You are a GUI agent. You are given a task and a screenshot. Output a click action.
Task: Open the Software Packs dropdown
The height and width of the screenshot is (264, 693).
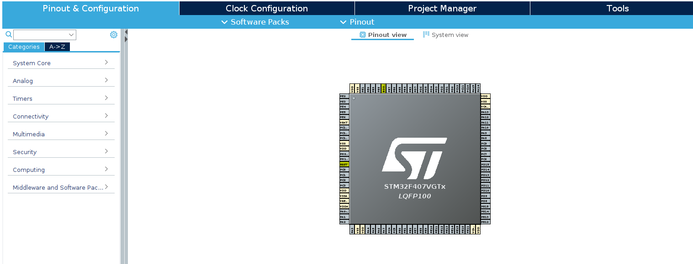(x=255, y=22)
